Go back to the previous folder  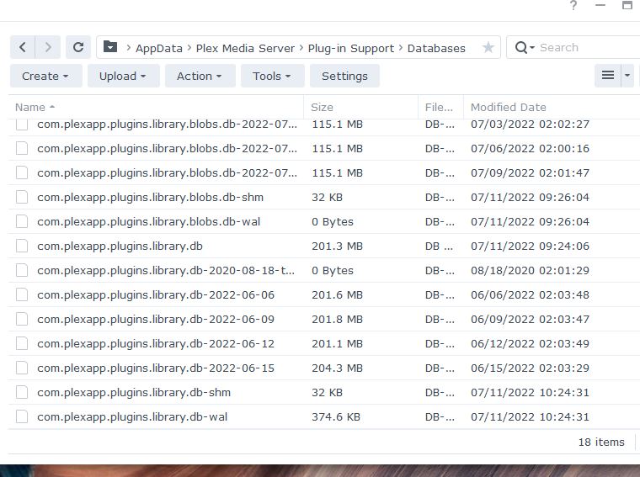click(x=23, y=47)
